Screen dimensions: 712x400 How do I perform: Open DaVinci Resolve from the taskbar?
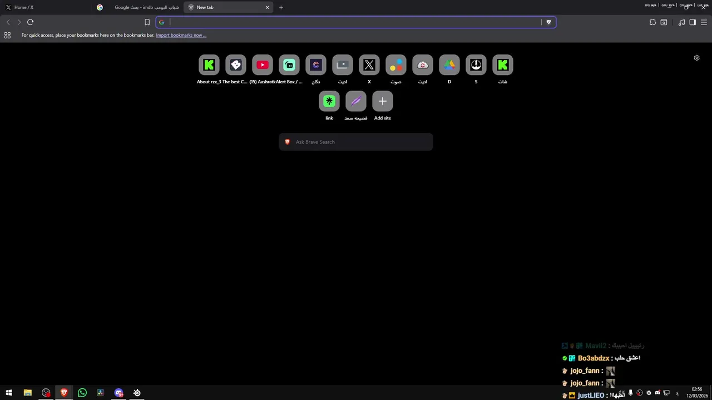100,393
